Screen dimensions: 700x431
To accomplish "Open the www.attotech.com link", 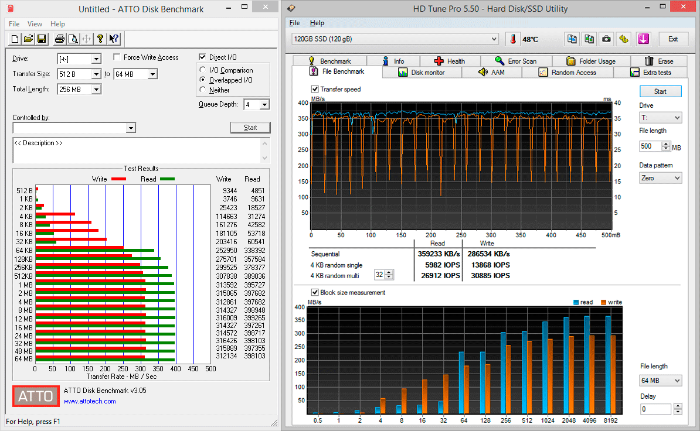I will [90, 401].
